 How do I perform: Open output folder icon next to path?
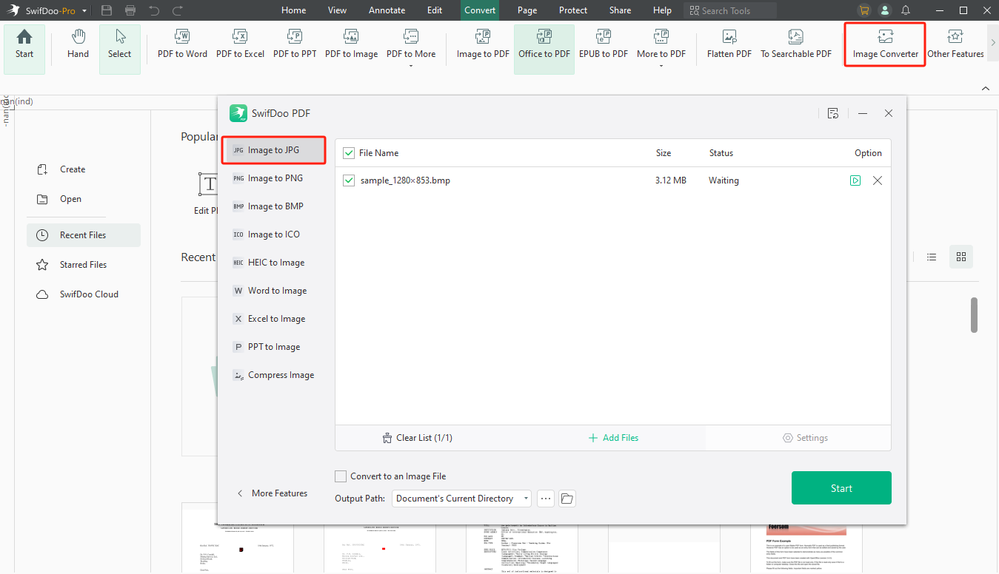(x=567, y=499)
